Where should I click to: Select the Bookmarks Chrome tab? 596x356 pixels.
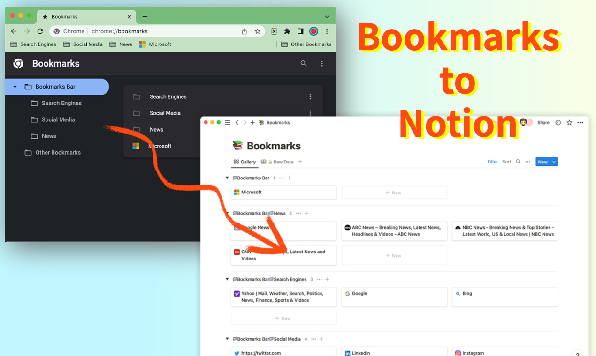coord(87,17)
